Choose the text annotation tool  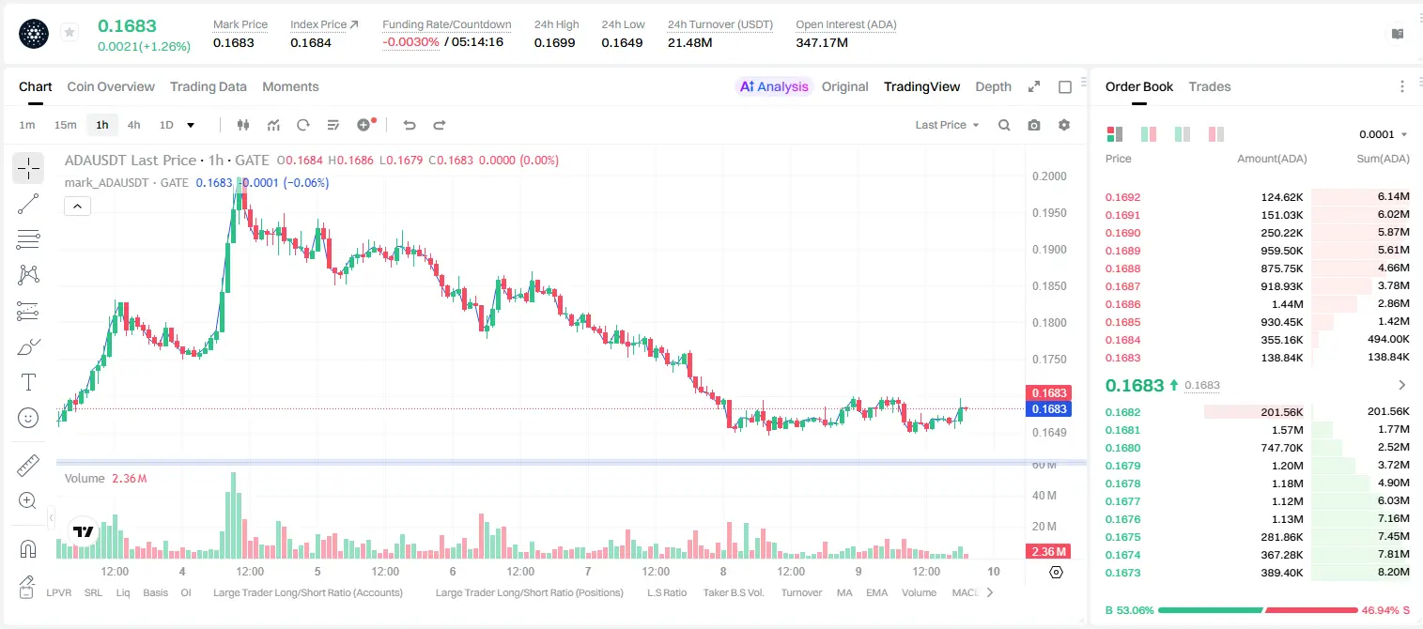tap(28, 382)
